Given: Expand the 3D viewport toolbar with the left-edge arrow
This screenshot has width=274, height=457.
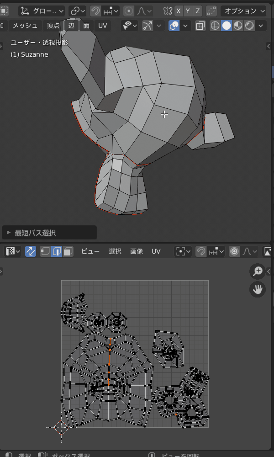Looking at the screenshot, I should point(1,46).
